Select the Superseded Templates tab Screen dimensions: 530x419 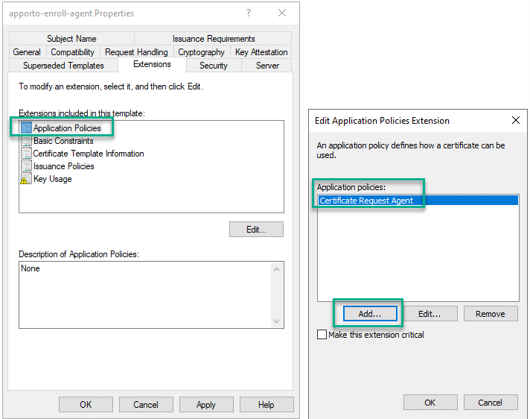tap(63, 66)
